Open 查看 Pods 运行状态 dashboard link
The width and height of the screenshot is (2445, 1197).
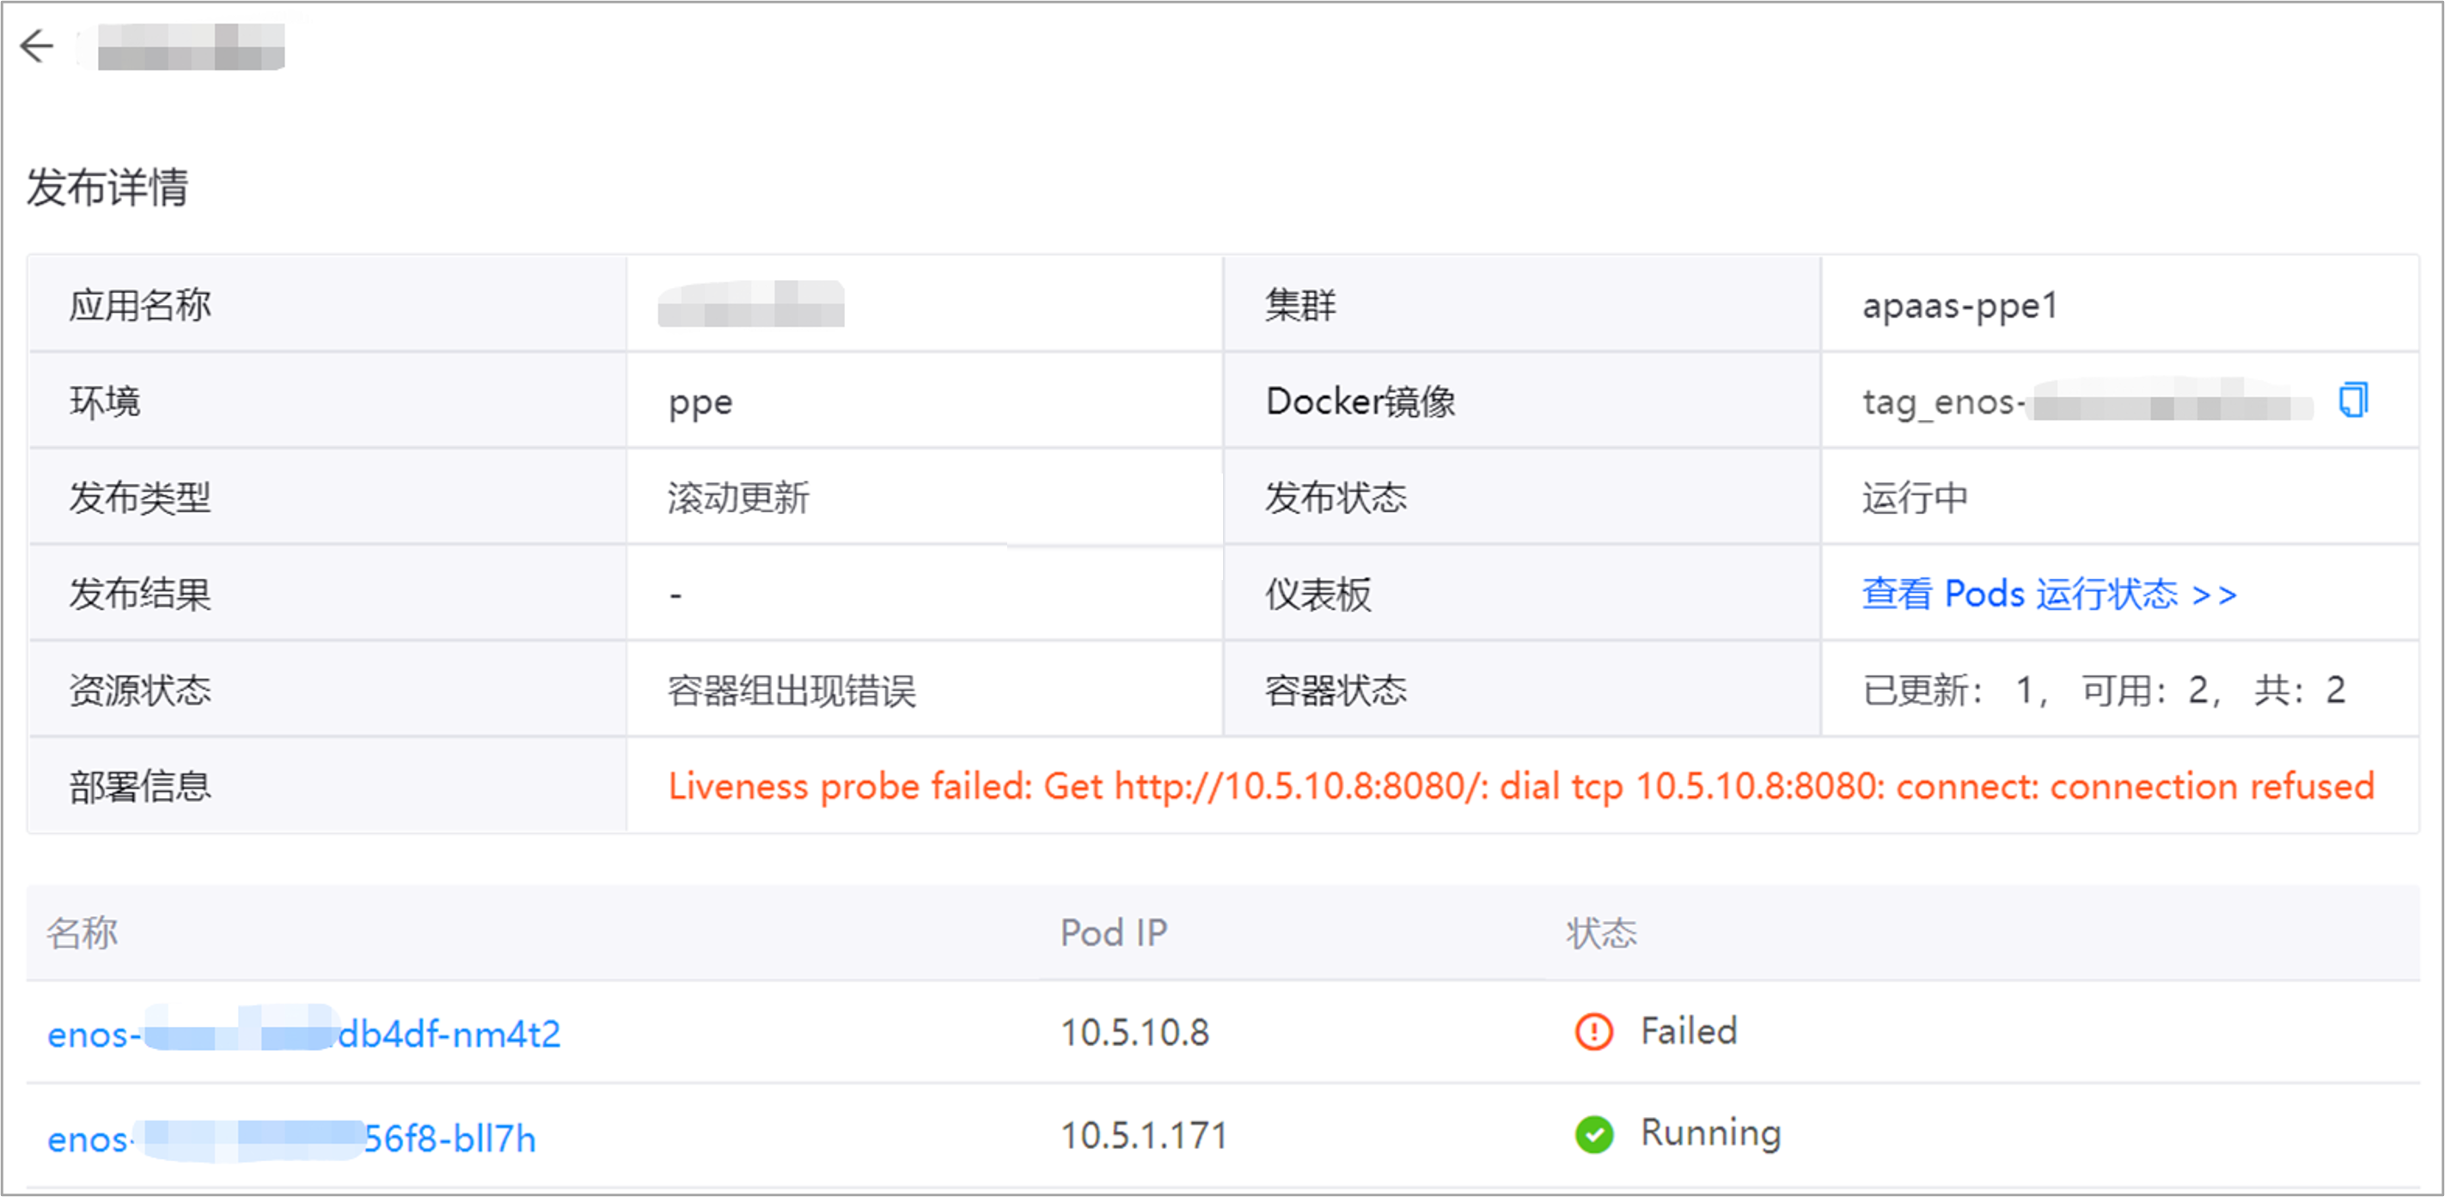point(2049,595)
